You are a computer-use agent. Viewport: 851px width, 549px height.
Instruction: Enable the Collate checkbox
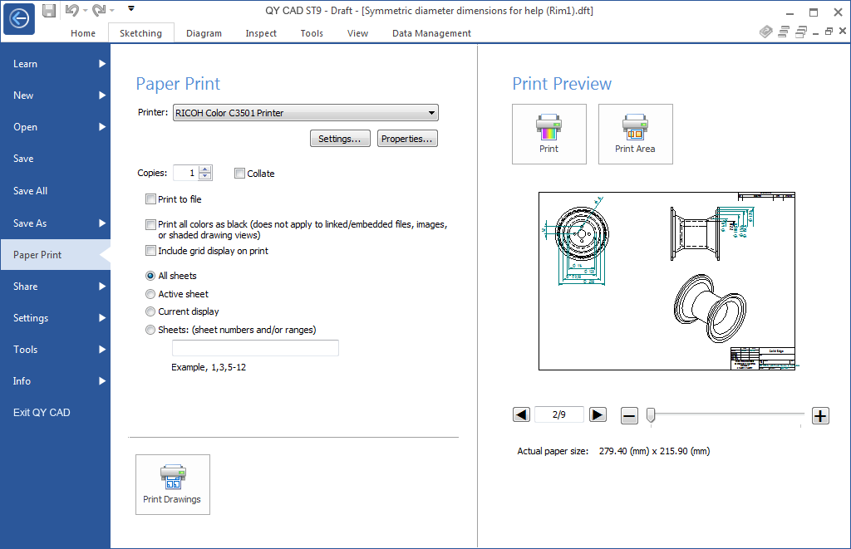240,174
